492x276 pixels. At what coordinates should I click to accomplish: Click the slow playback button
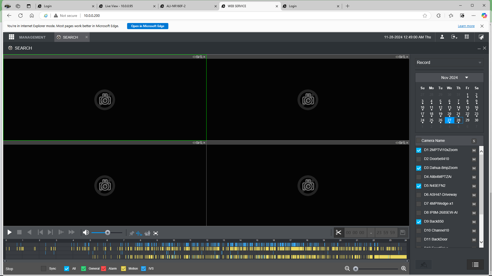(x=61, y=233)
